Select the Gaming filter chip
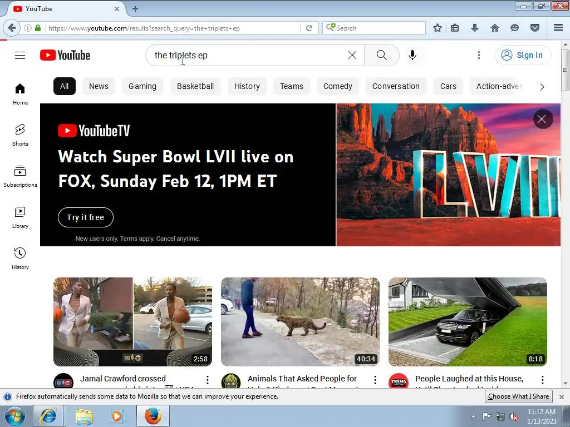 (x=142, y=86)
